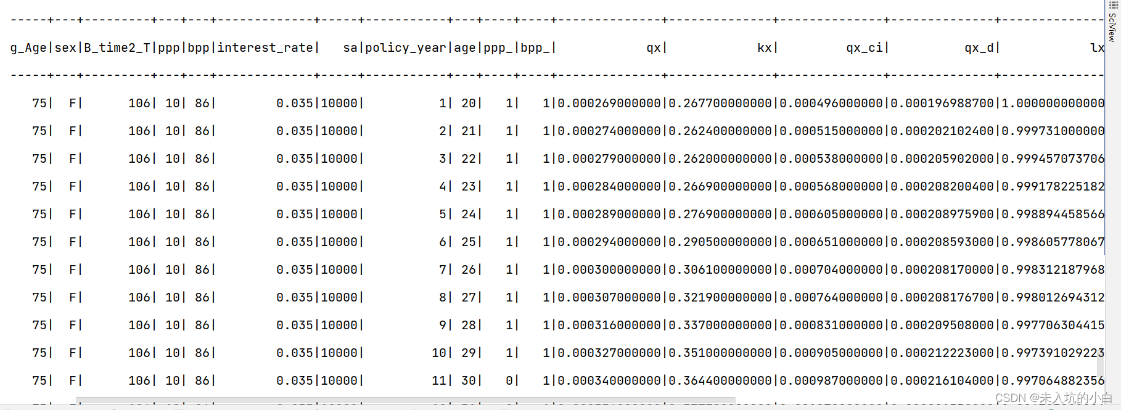
Task: Select the kx column header
Action: [x=764, y=48]
